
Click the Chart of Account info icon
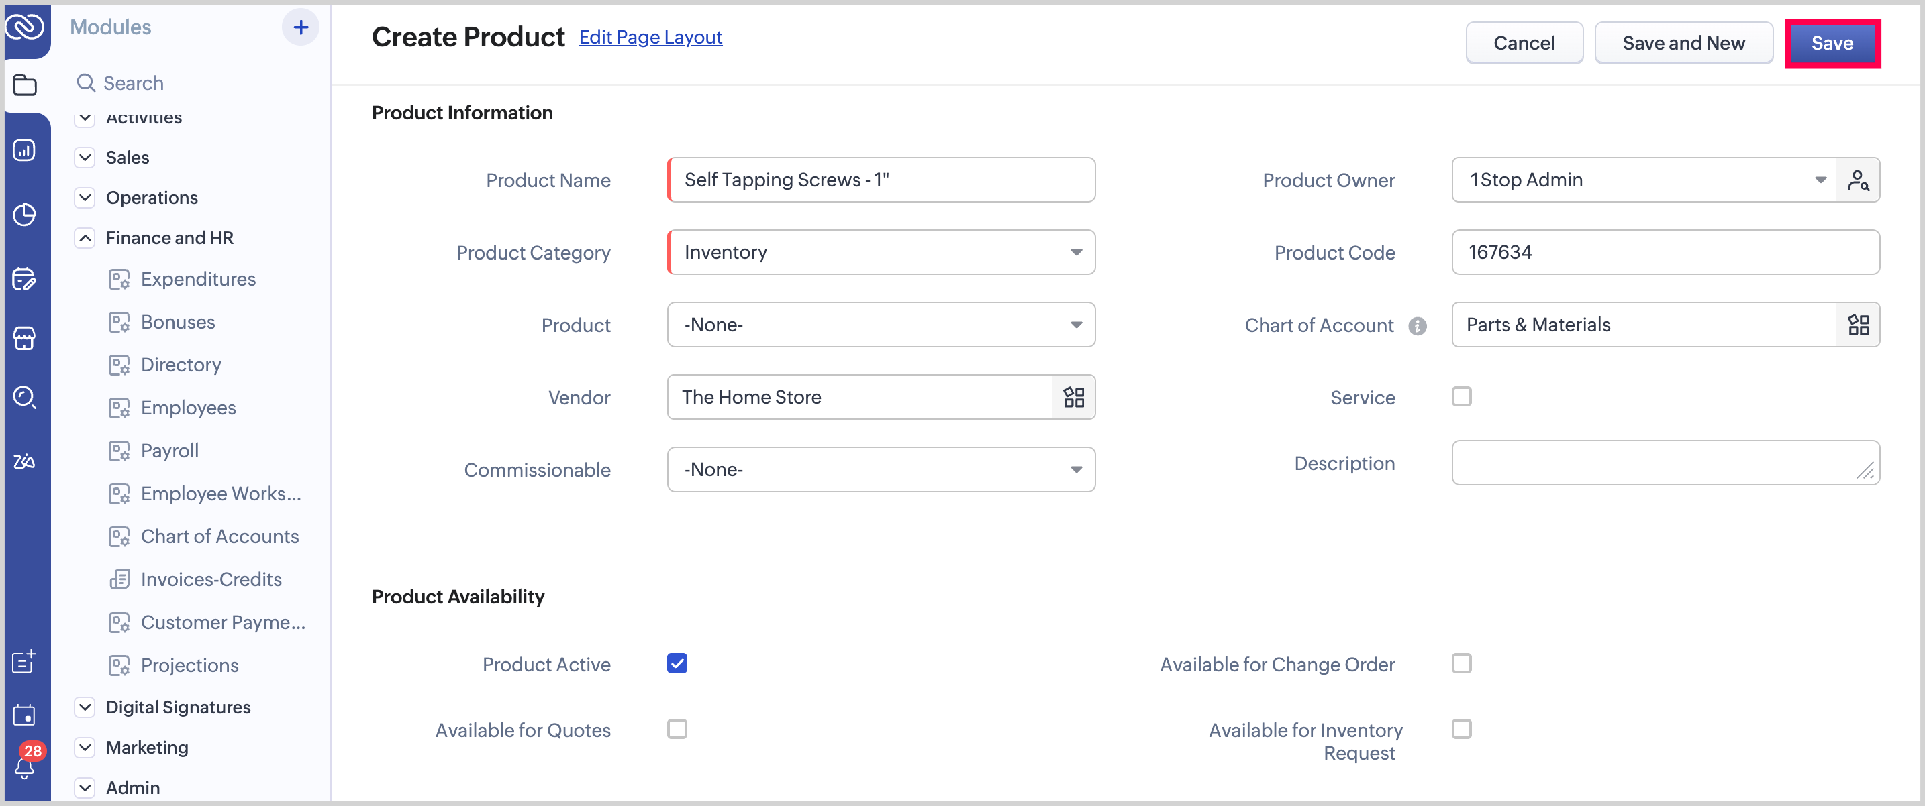point(1417,326)
